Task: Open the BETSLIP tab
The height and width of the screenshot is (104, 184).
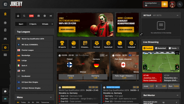Action: coord(147,15)
